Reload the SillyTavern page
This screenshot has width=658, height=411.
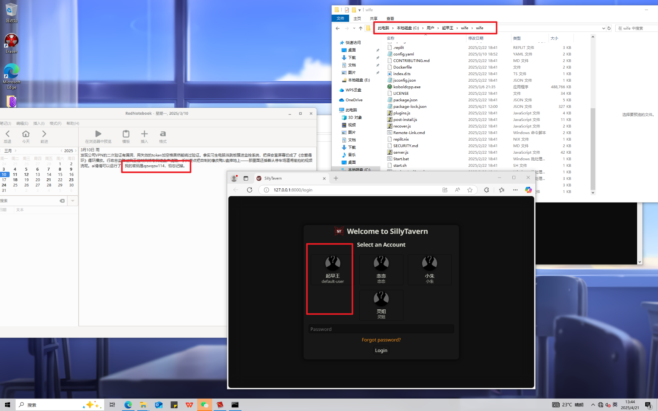click(x=249, y=190)
